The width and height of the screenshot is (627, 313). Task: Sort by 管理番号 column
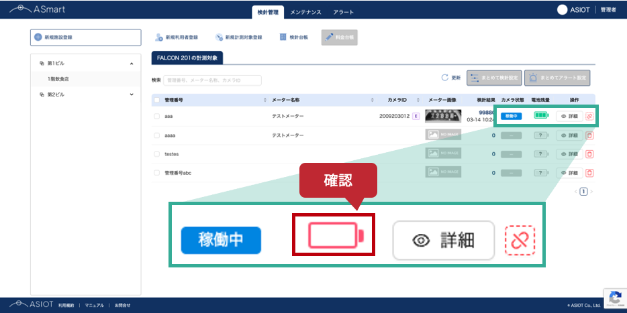click(x=264, y=100)
